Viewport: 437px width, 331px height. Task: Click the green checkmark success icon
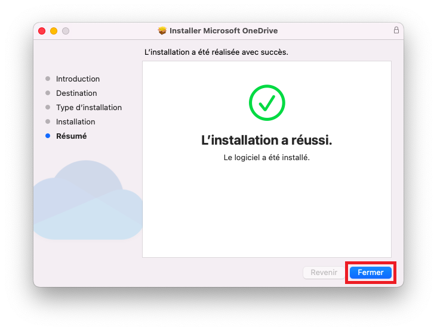pos(267,102)
